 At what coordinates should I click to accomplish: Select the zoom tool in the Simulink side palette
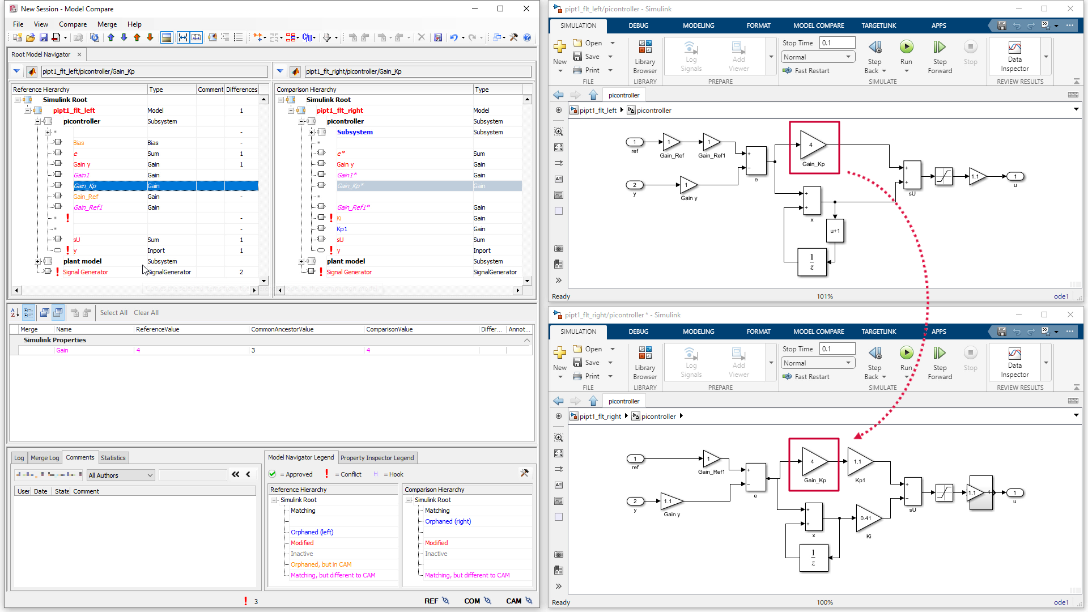pyautogui.click(x=559, y=131)
